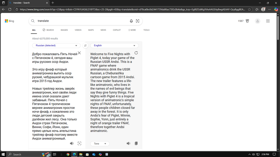Open the TOOLS search options
The width and height of the screenshot is (280, 157).
point(147,30)
